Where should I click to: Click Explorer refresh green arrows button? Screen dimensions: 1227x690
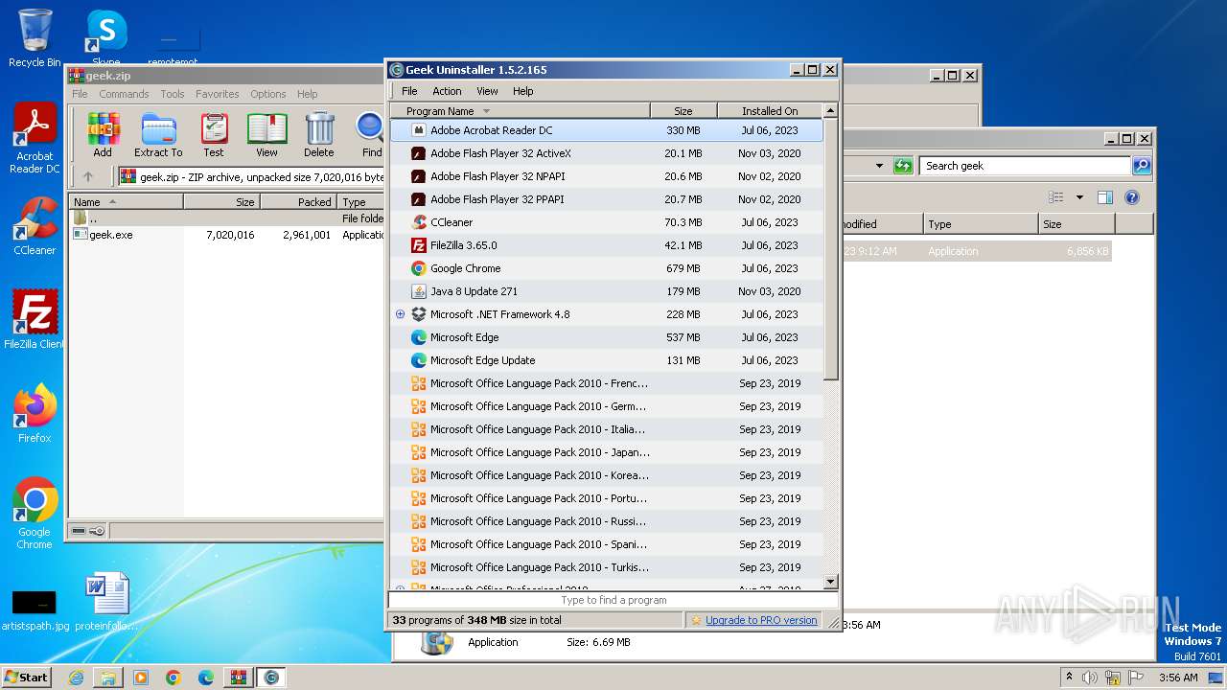902,166
